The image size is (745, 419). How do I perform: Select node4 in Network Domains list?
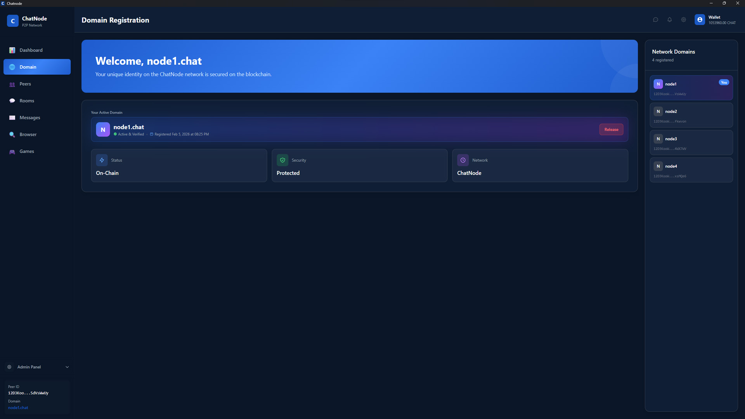(691, 170)
